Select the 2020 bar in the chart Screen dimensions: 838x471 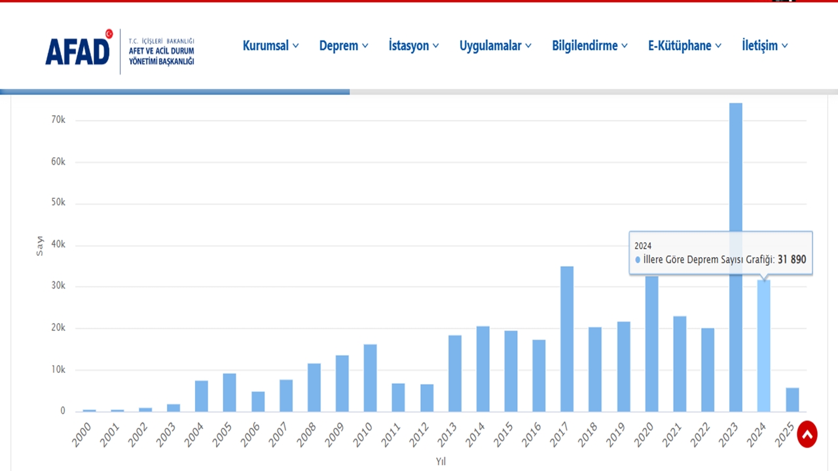point(651,344)
